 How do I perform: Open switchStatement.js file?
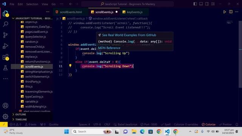coord(37,77)
